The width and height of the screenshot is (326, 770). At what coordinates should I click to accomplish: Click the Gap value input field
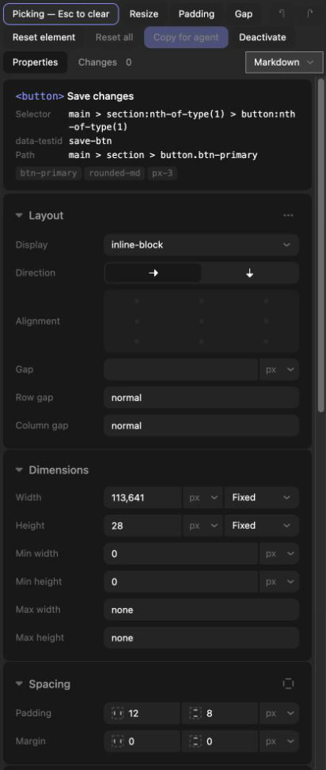point(181,369)
